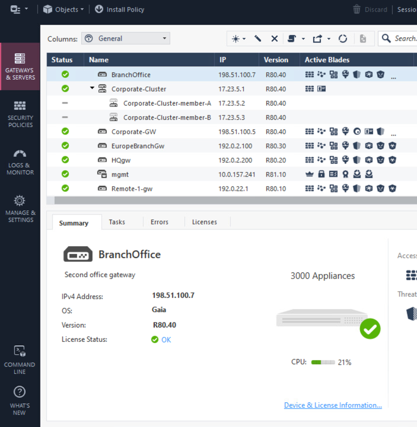Open the What's New panel

pos(20,400)
